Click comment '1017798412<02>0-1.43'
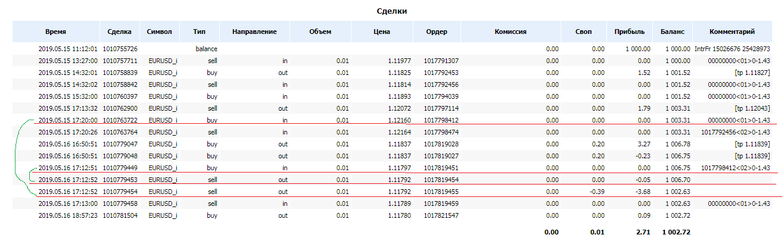This screenshot has width=784, height=241. 736,168
